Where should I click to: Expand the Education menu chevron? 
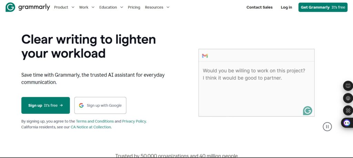[x=122, y=7]
